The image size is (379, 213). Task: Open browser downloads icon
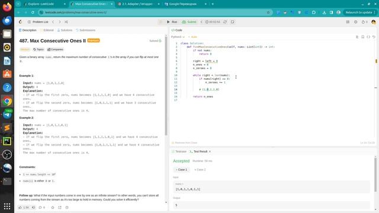pos(324,12)
